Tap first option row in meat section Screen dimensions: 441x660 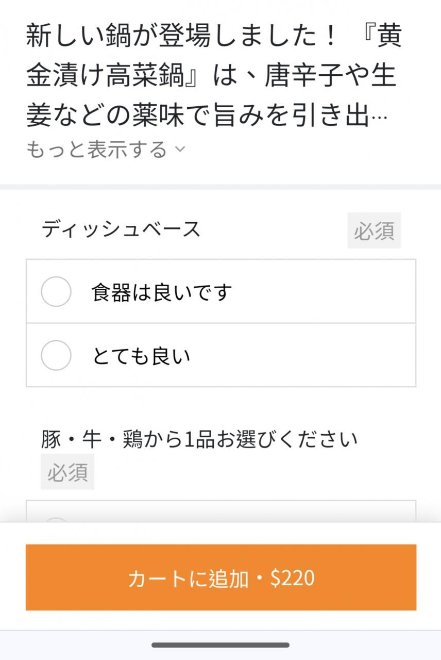click(220, 513)
